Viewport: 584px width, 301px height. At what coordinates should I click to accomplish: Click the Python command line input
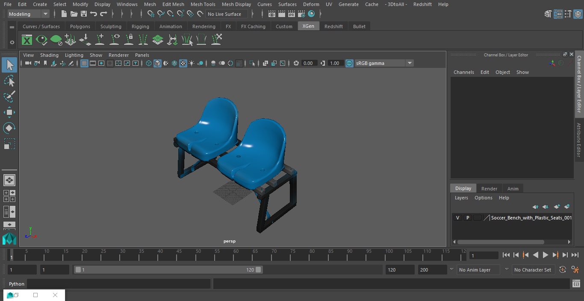click(119, 284)
